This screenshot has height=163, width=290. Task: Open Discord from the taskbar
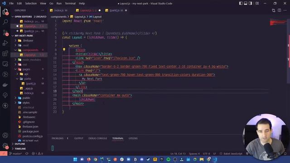coord(142,159)
